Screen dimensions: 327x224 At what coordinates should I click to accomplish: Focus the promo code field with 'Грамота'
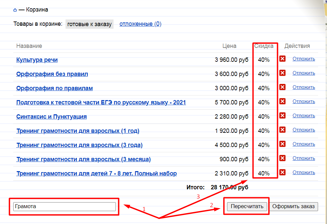(x=65, y=206)
